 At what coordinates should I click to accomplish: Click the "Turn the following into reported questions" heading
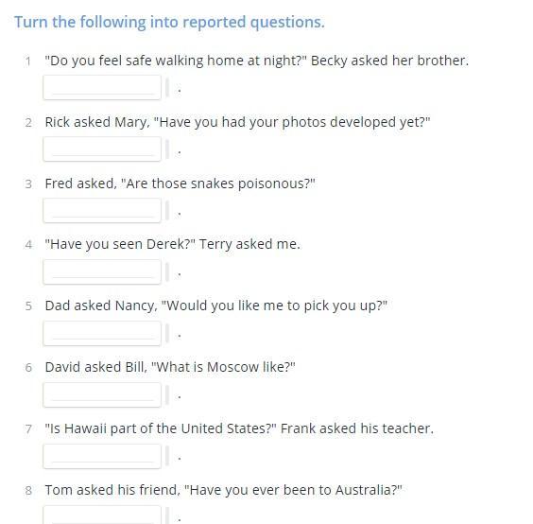click(169, 22)
